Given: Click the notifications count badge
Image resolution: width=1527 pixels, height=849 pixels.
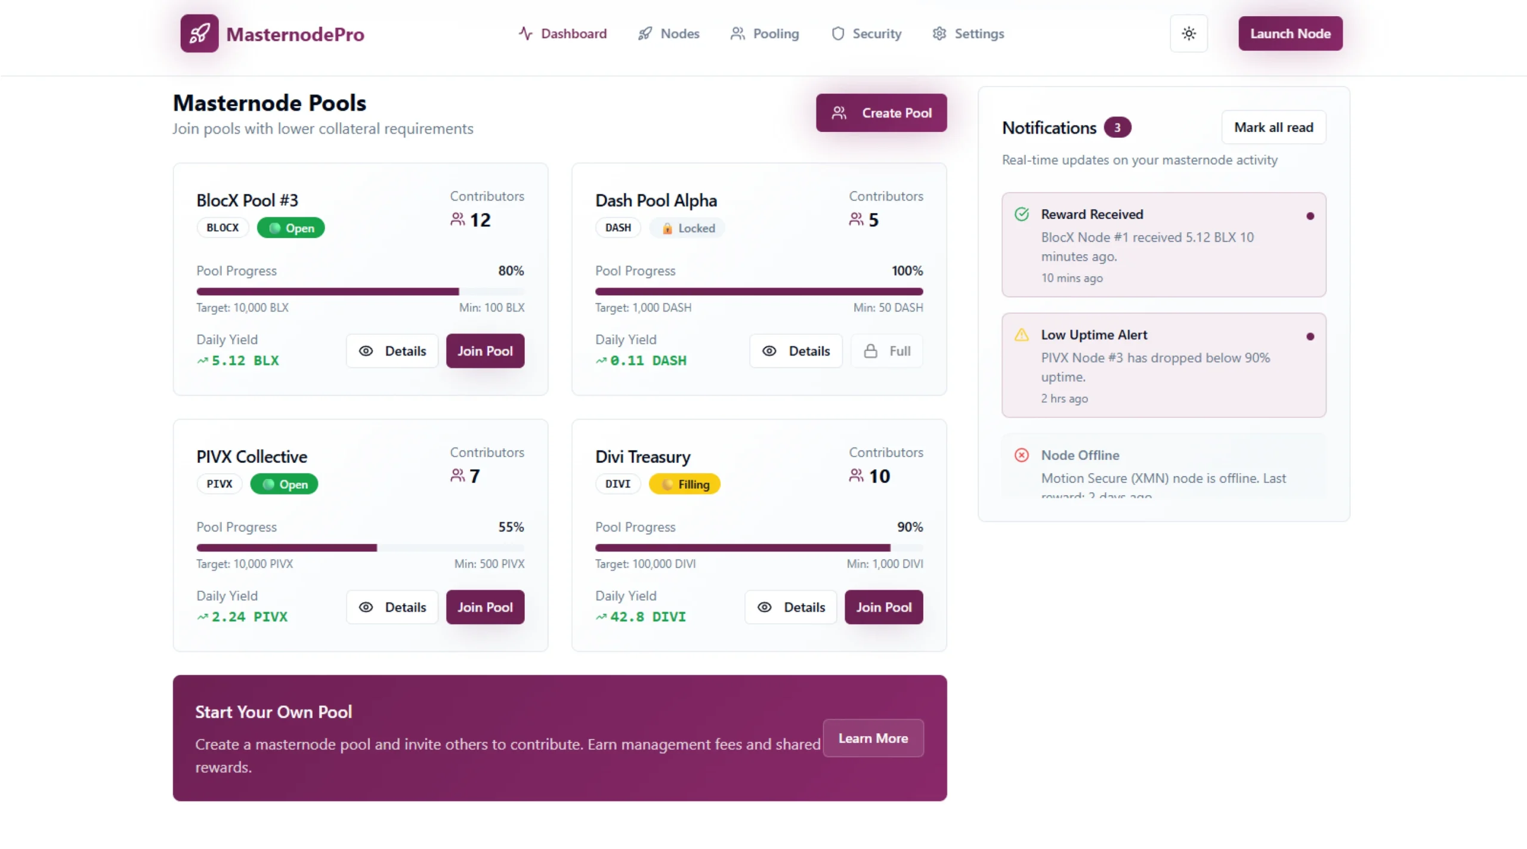Looking at the screenshot, I should (x=1117, y=127).
